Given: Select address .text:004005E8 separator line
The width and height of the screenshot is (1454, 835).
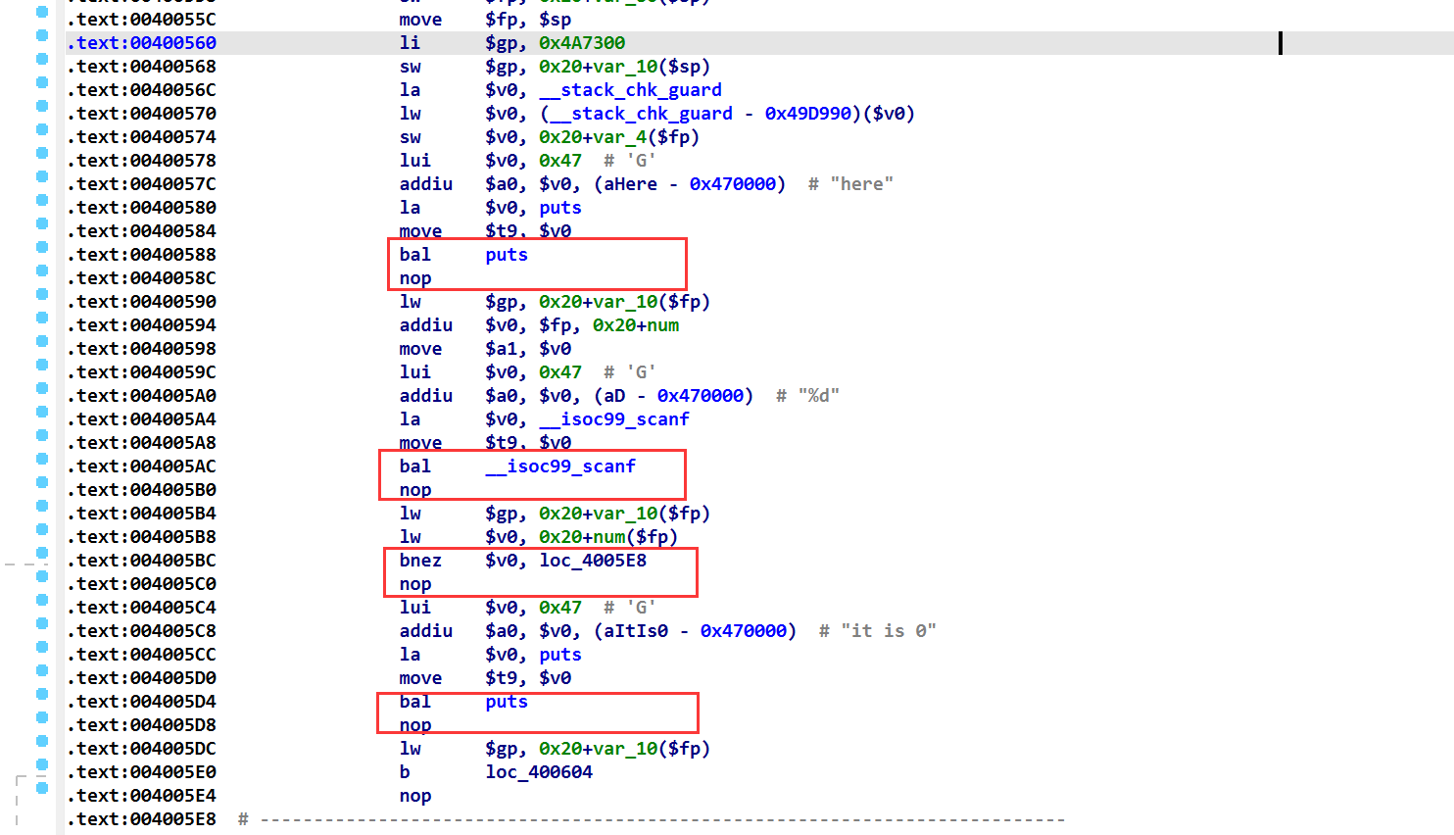Looking at the screenshot, I should click(x=141, y=819).
